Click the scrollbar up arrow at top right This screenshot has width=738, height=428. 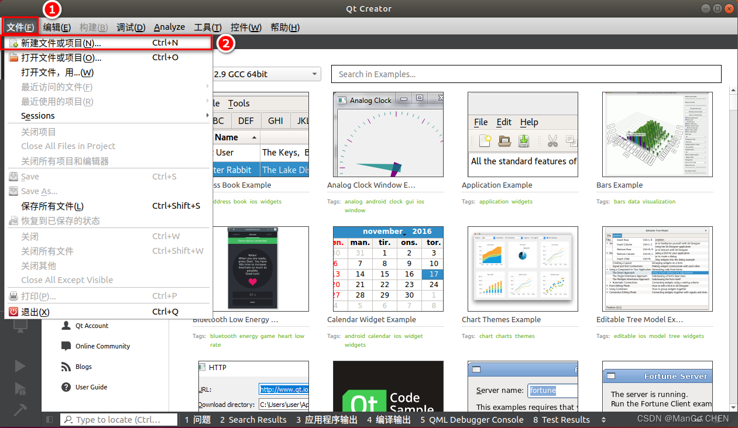click(734, 89)
